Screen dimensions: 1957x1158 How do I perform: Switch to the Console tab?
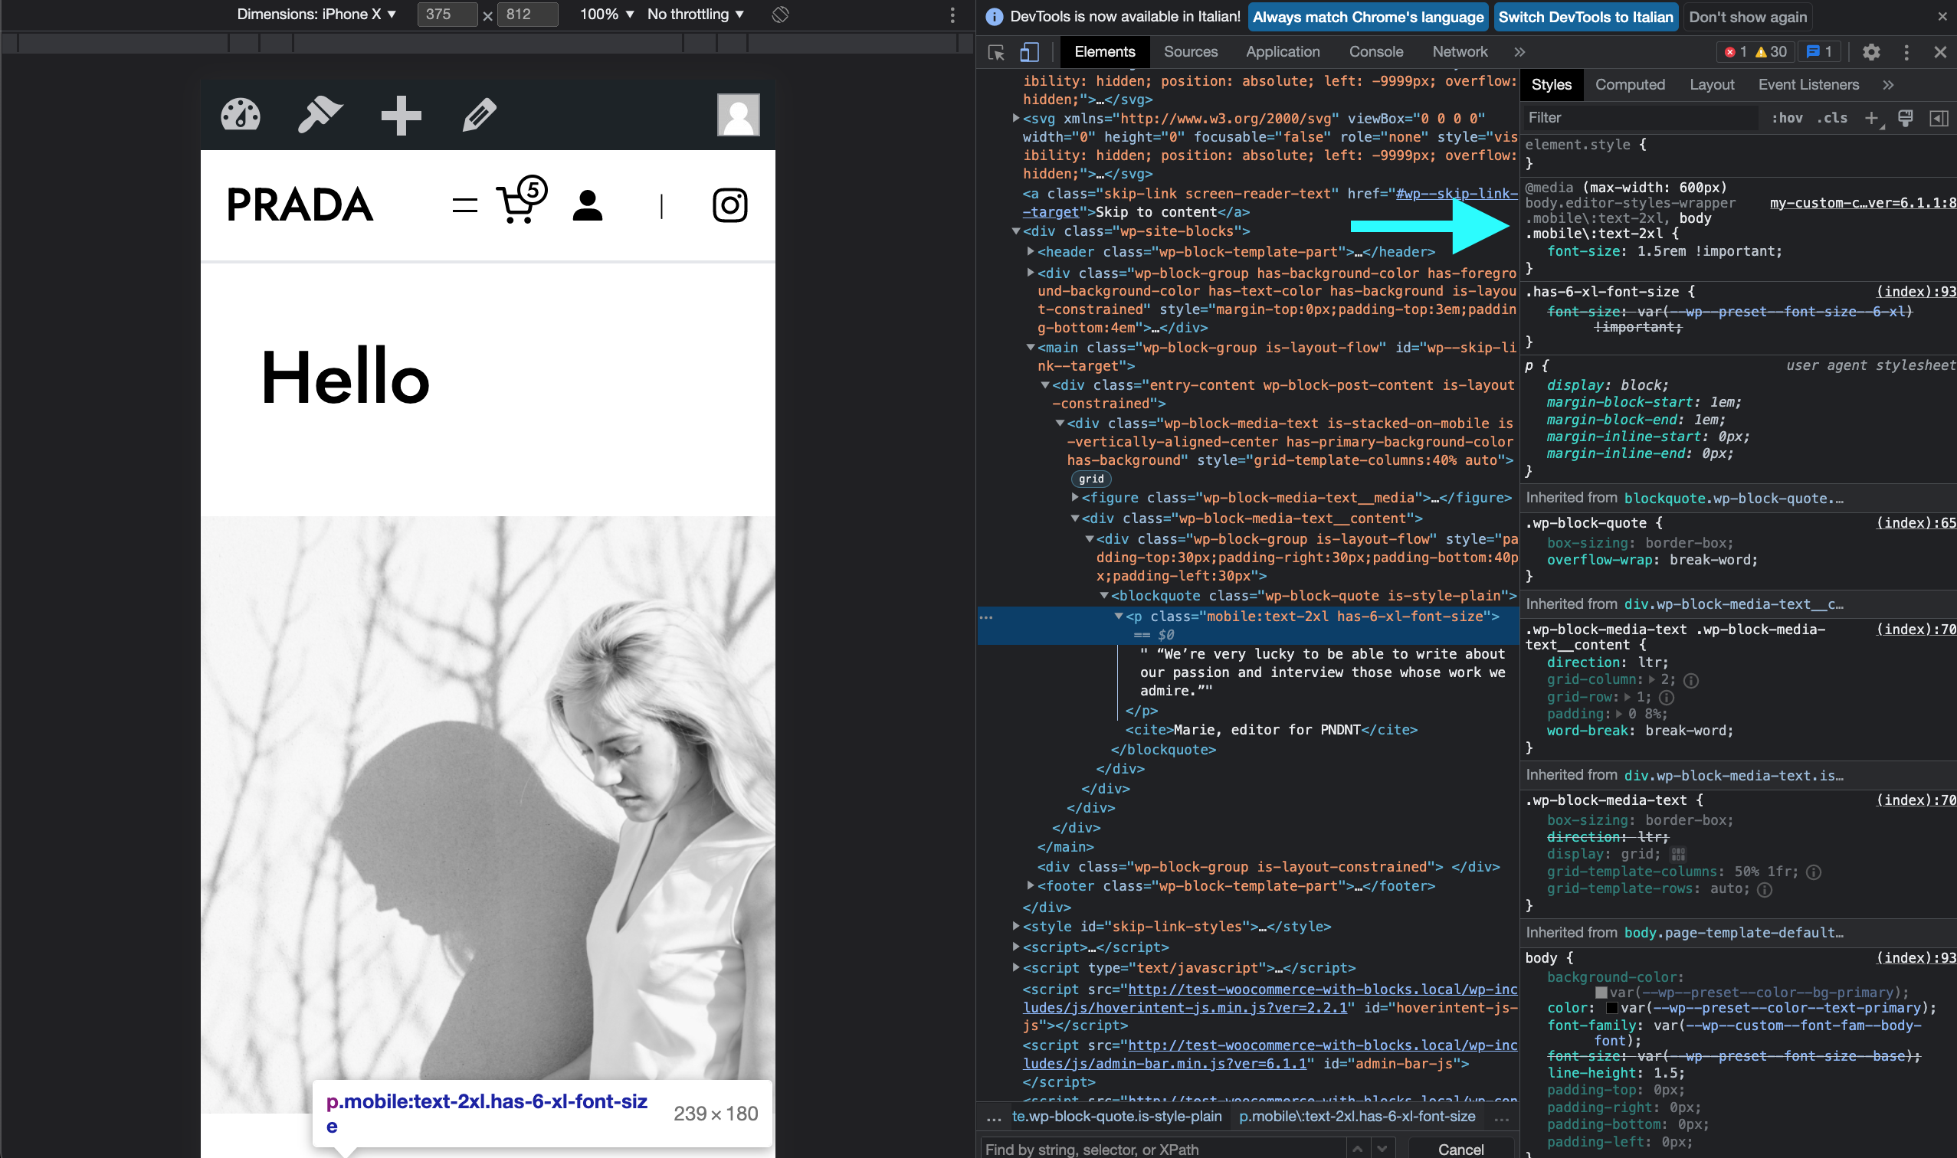(x=1375, y=52)
